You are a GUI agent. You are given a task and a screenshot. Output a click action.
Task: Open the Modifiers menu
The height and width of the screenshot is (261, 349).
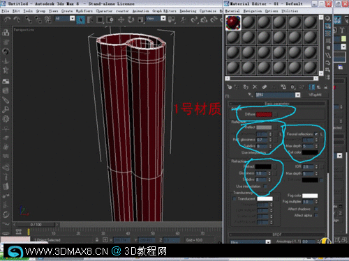[x=84, y=11]
